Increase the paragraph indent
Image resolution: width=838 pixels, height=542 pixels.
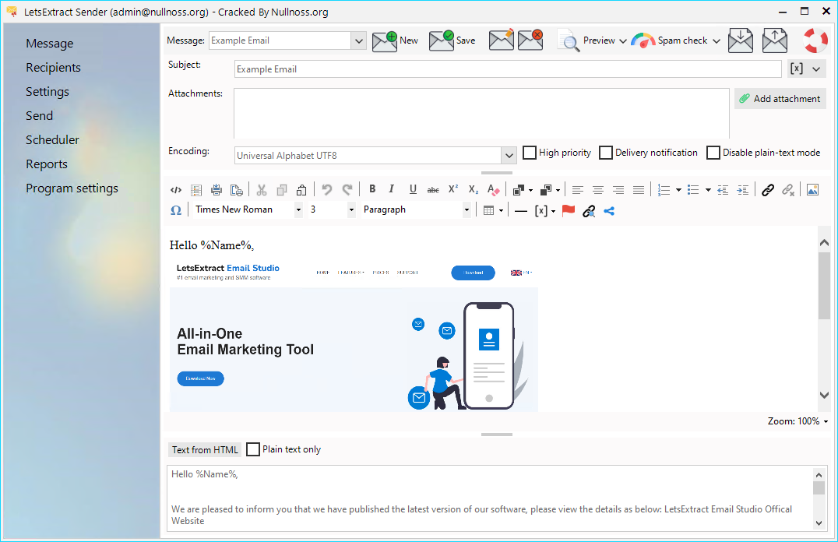743,190
